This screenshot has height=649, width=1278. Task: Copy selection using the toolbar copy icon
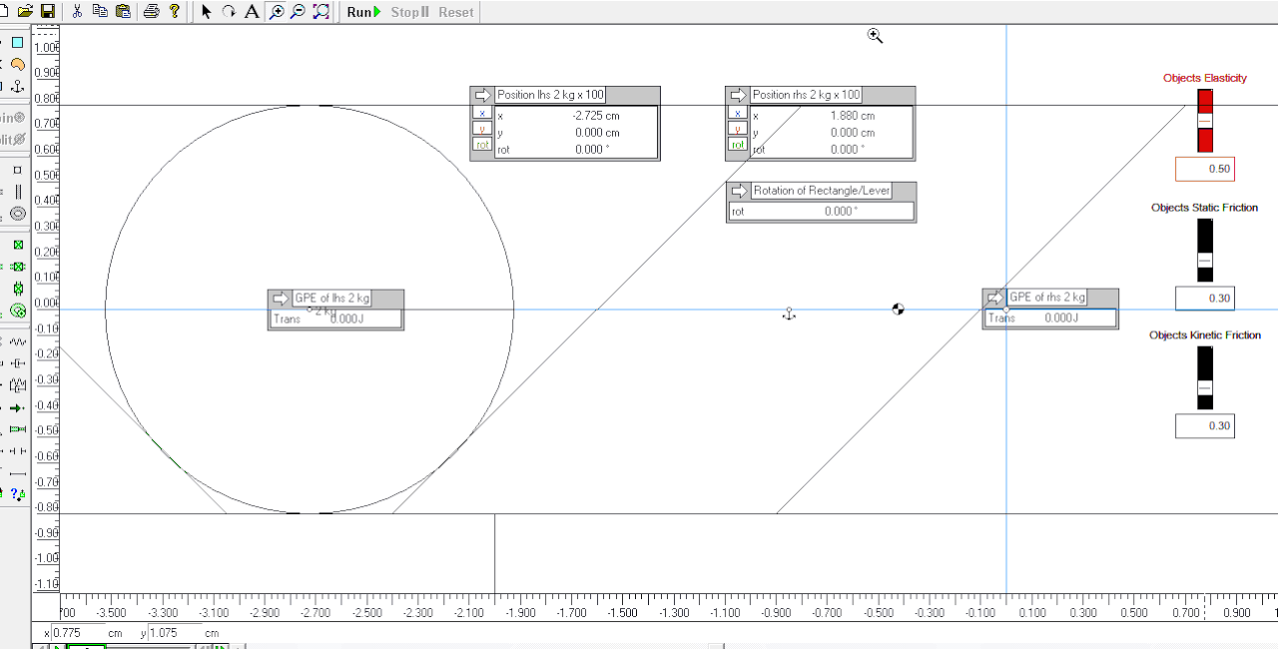coord(100,12)
